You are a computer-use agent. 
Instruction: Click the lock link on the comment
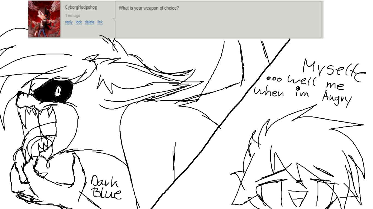click(x=79, y=22)
